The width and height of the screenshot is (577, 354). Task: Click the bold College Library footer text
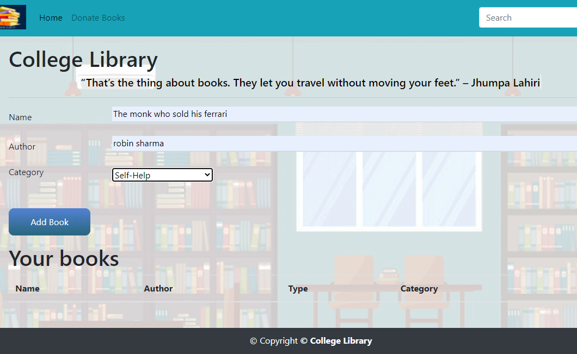341,341
